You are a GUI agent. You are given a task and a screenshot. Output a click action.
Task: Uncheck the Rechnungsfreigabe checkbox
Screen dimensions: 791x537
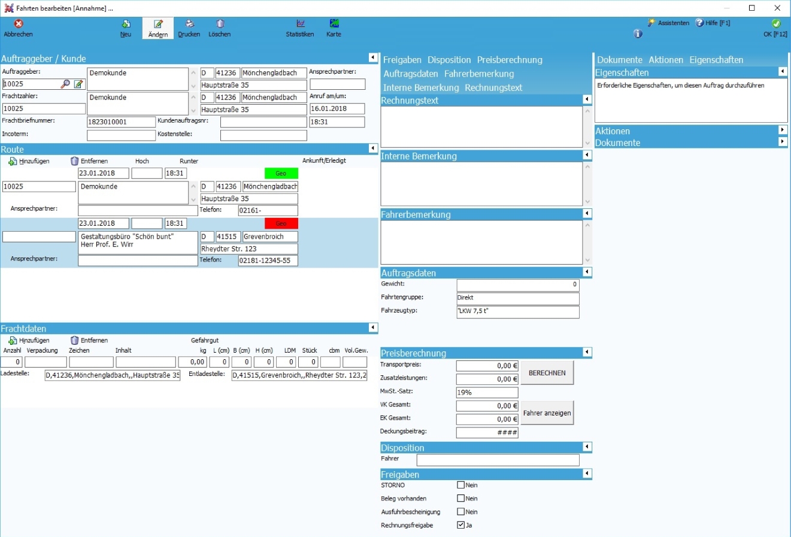pyautogui.click(x=461, y=525)
